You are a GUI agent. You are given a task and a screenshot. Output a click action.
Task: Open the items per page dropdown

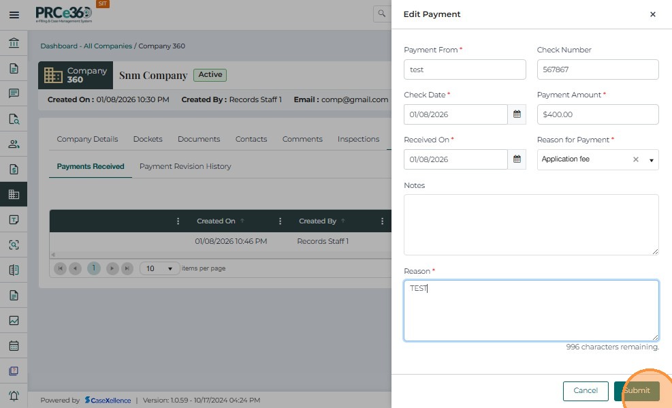[160, 268]
